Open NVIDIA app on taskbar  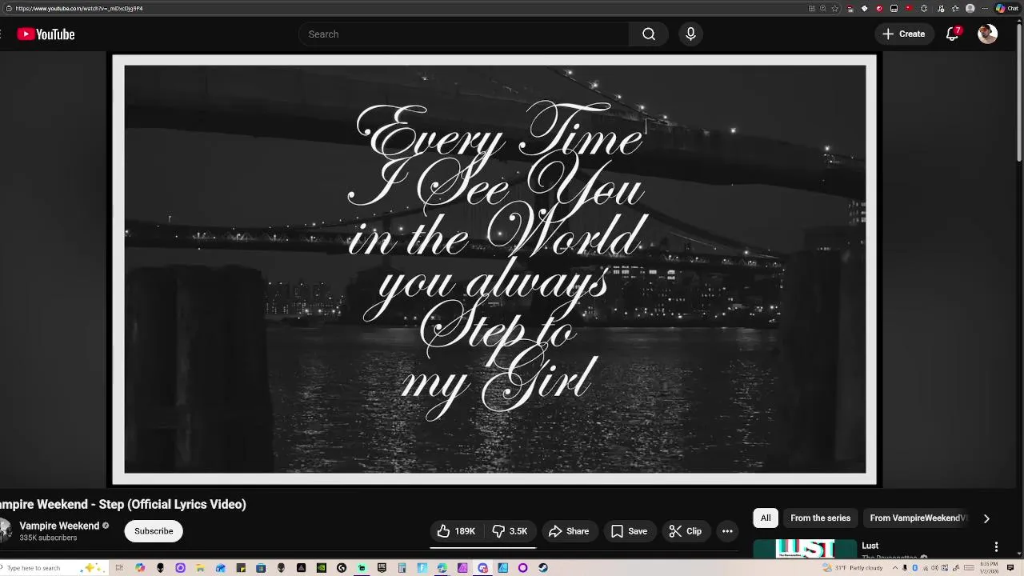click(x=322, y=568)
